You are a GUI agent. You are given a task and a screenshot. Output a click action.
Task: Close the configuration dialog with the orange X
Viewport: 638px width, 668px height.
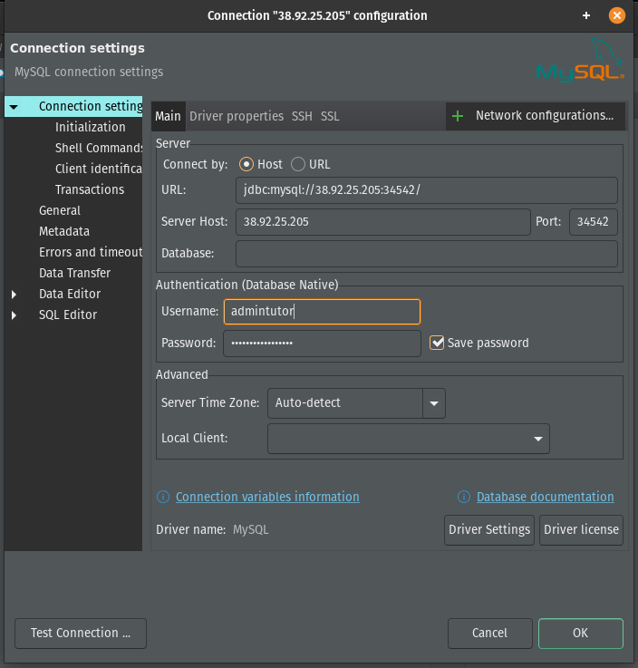click(x=617, y=15)
